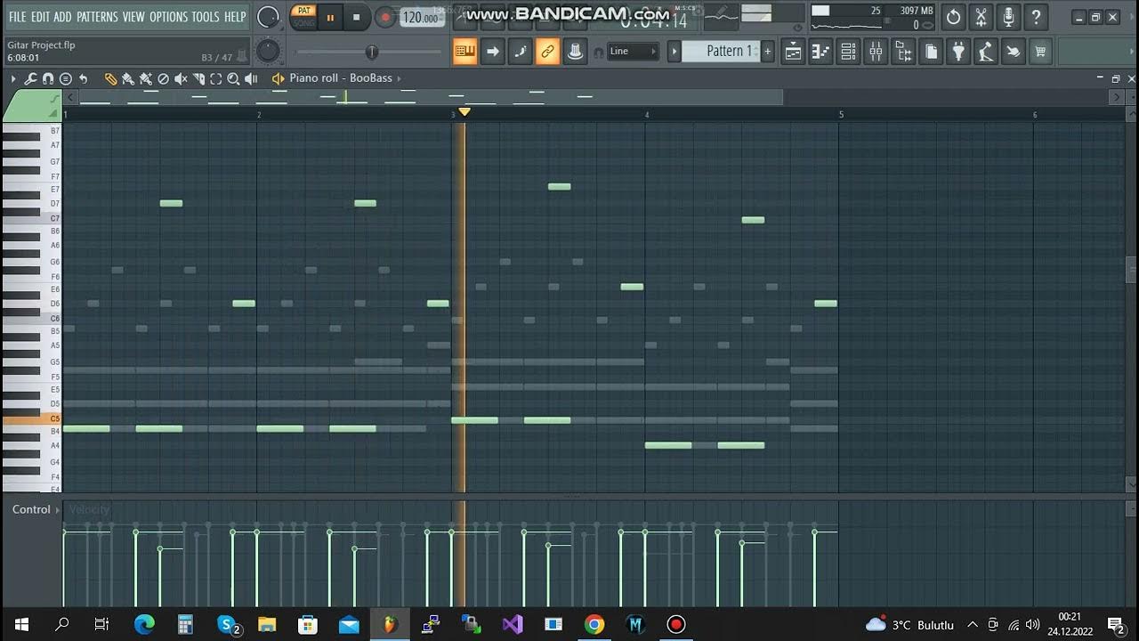The image size is (1139, 641).
Task: Open the EDIT menu
Action: [40, 17]
